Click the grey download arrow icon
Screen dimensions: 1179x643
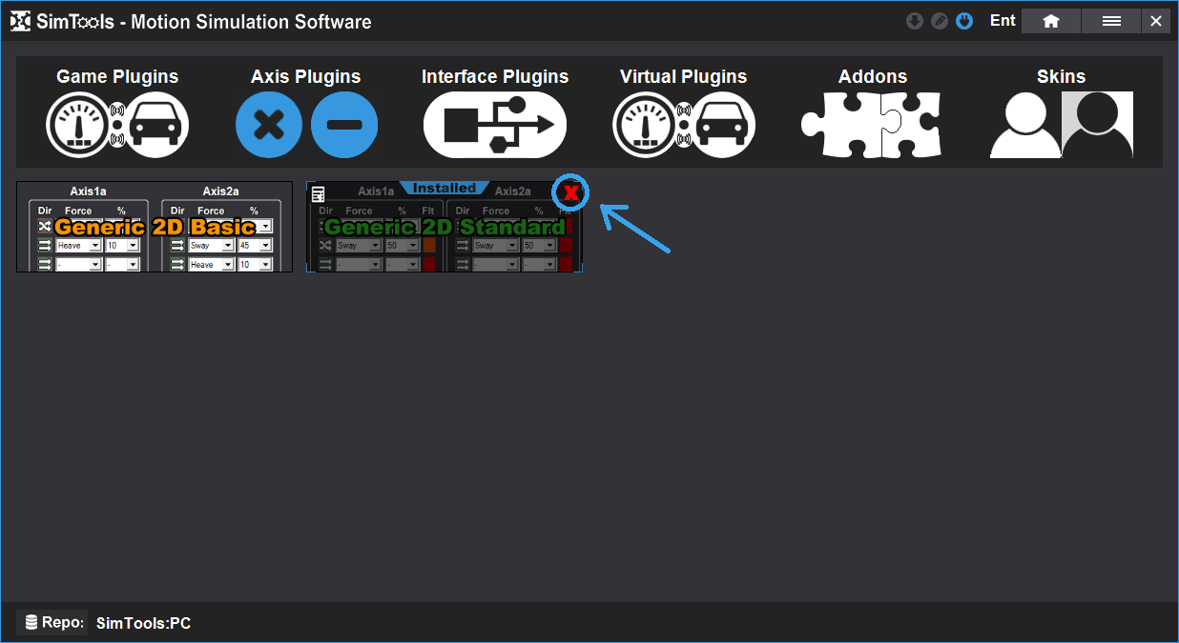[914, 21]
